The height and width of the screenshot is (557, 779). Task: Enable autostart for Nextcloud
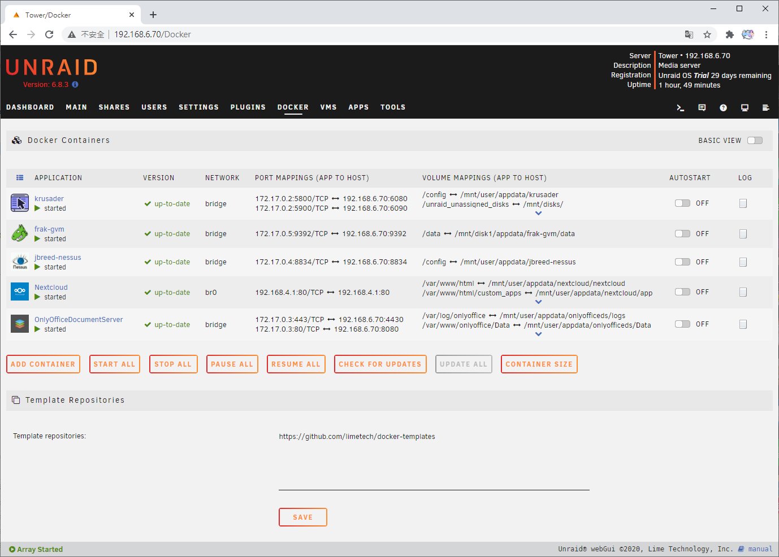[682, 292]
